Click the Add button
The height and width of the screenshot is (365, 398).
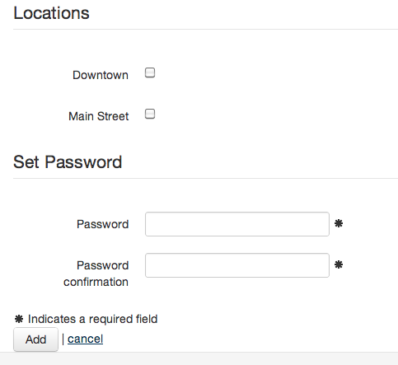(x=36, y=339)
